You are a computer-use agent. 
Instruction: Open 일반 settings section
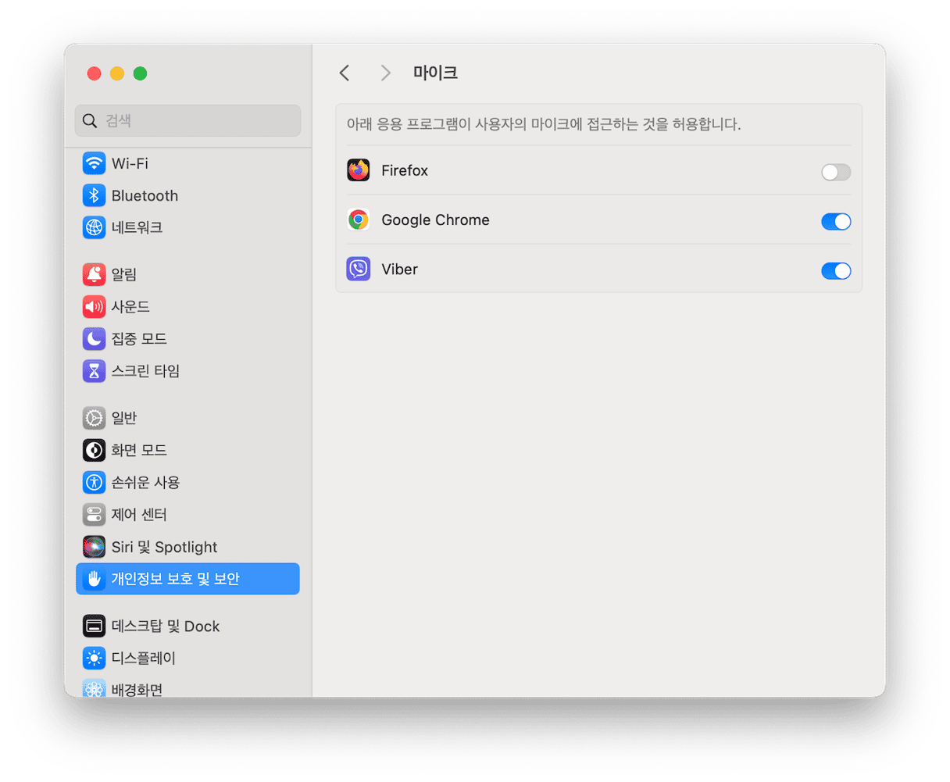[x=123, y=418]
